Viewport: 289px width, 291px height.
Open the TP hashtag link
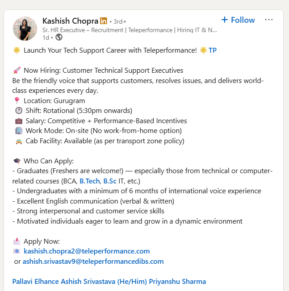tap(213, 50)
